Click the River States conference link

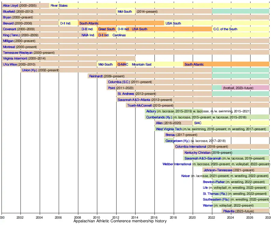(x=59, y=5)
